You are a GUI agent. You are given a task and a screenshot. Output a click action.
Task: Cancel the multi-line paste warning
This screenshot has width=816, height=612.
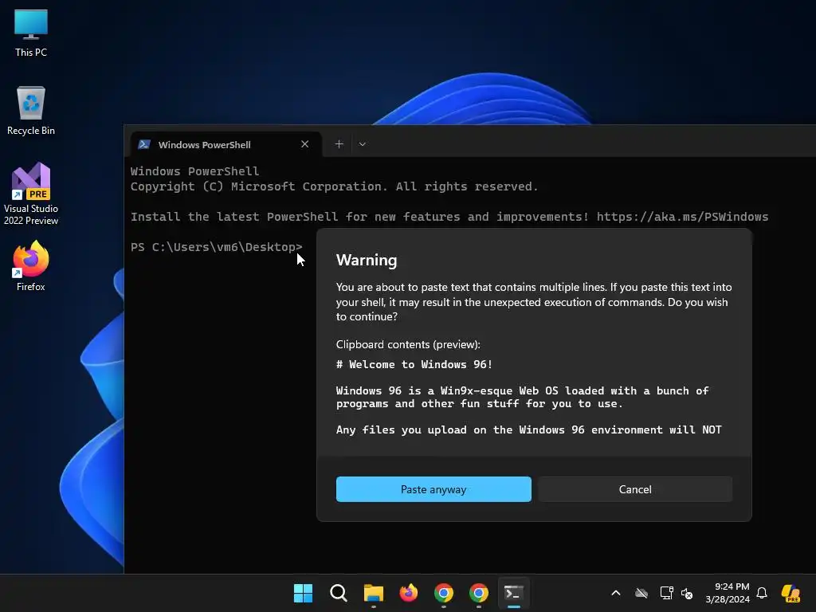tap(635, 489)
